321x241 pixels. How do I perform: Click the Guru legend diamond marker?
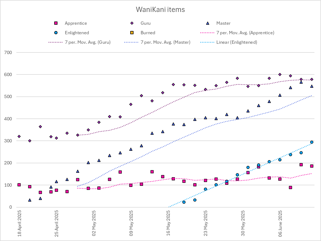(x=132, y=23)
